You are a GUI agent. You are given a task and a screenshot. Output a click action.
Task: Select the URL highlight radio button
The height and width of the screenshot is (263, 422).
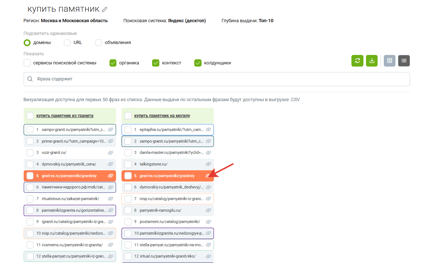67,43
